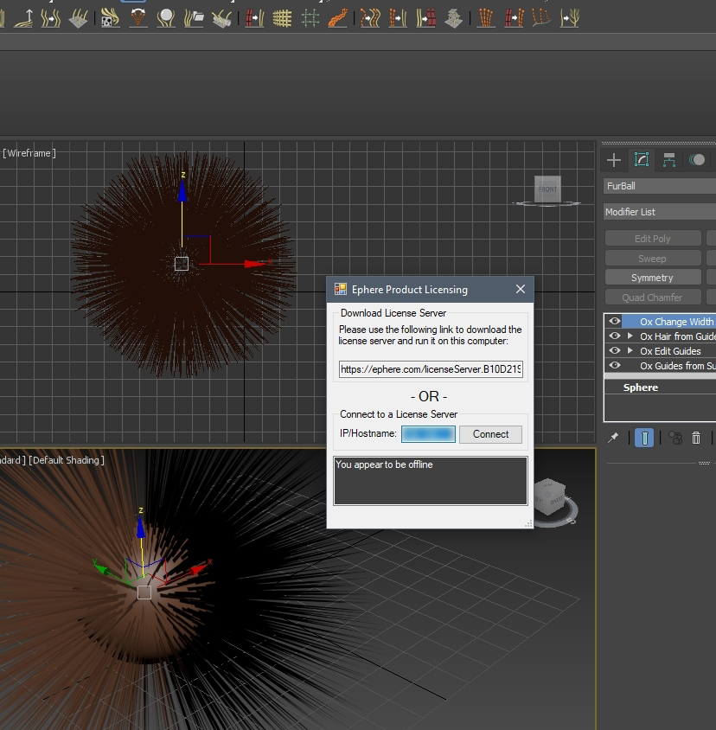Click the license server download URL field
The width and height of the screenshot is (716, 730).
431,369
